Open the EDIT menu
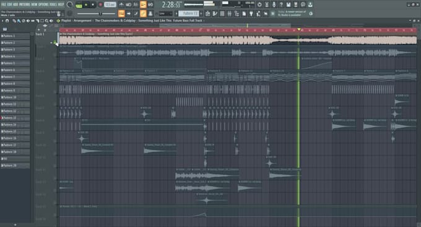421x227 pixels. coord(10,4)
